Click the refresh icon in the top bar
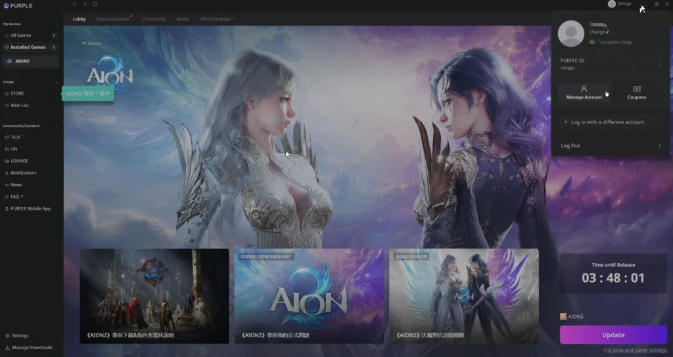 pos(95,4)
